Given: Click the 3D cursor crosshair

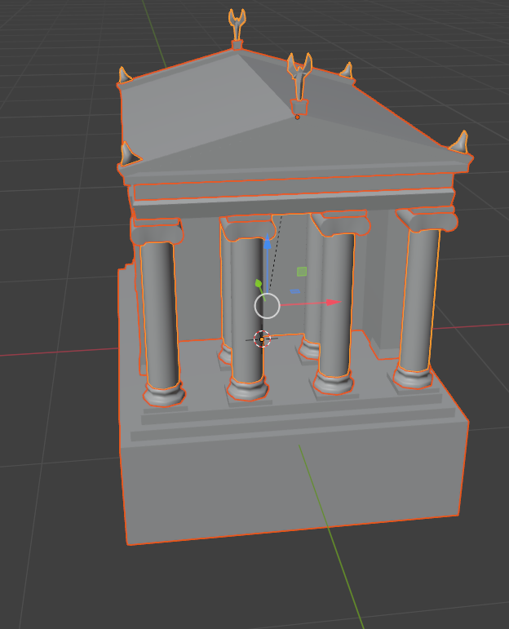Looking at the screenshot, I should click(262, 339).
